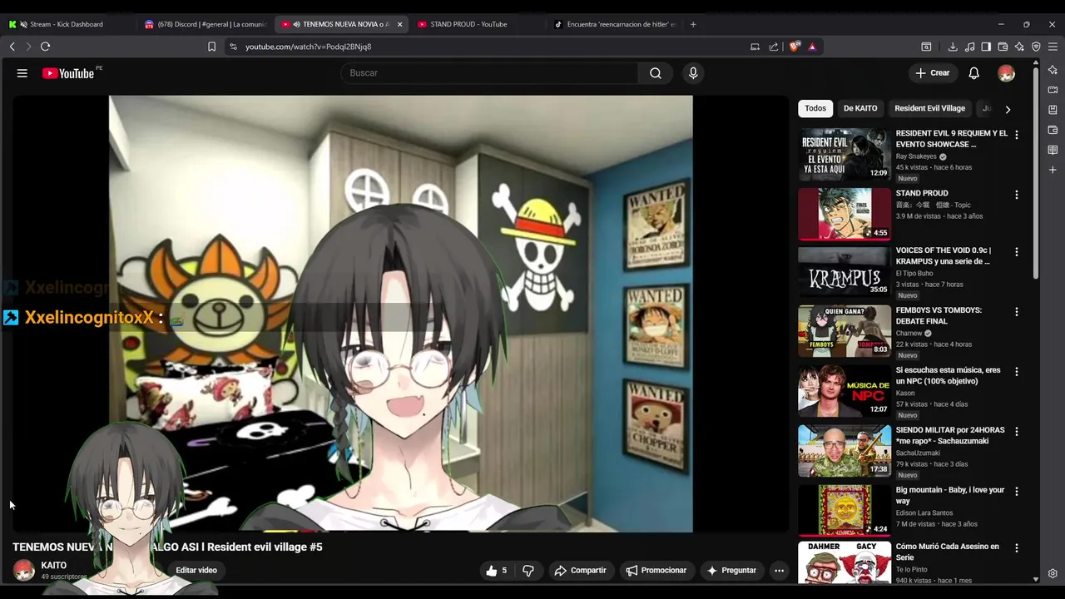Open the browser main menu
This screenshot has width=1065, height=599.
tap(1053, 47)
